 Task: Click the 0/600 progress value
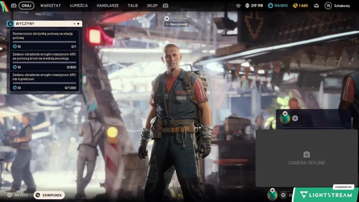coord(71,67)
